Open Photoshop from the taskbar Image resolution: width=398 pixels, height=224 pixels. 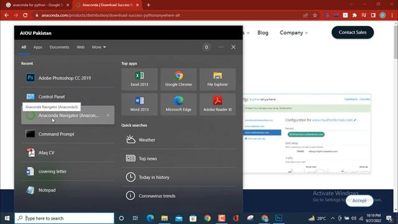(279, 218)
